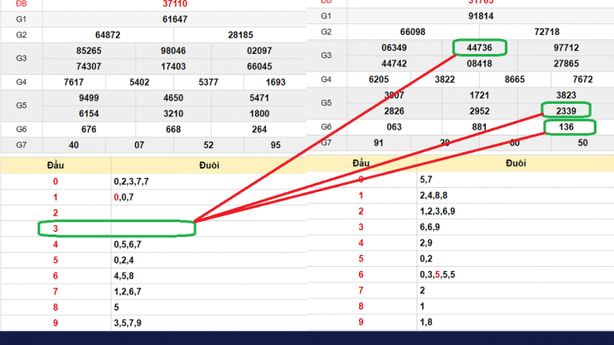The height and width of the screenshot is (345, 614).
Task: Choose number 97712
Action: pyautogui.click(x=566, y=47)
